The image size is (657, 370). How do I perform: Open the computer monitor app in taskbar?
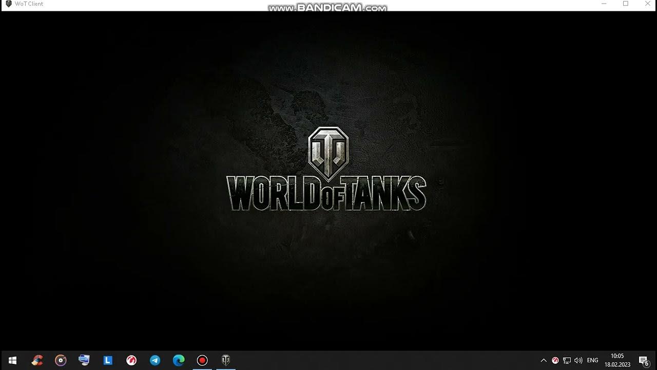point(84,360)
